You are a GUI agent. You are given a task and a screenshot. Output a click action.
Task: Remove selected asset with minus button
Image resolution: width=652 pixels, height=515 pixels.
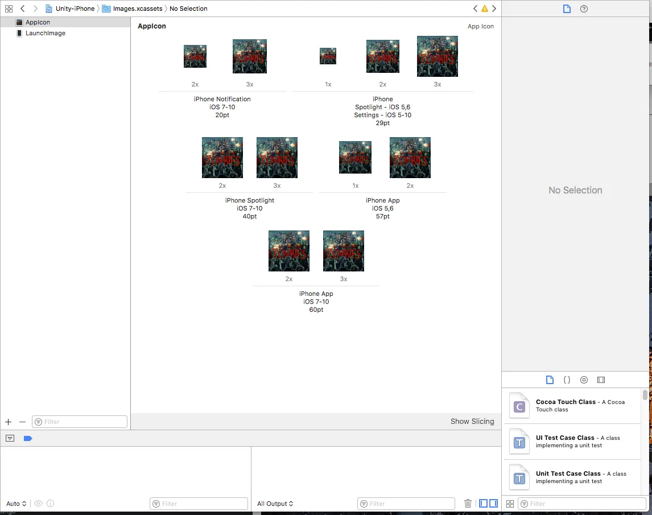pos(22,422)
